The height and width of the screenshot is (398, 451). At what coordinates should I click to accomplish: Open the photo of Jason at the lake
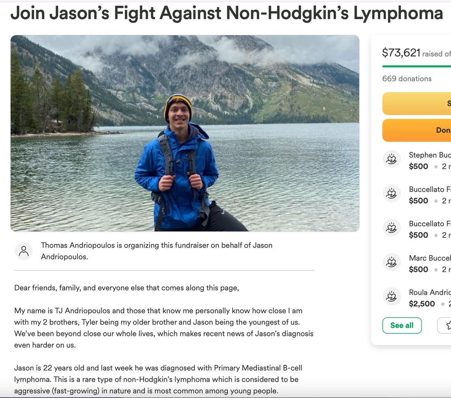tap(185, 133)
